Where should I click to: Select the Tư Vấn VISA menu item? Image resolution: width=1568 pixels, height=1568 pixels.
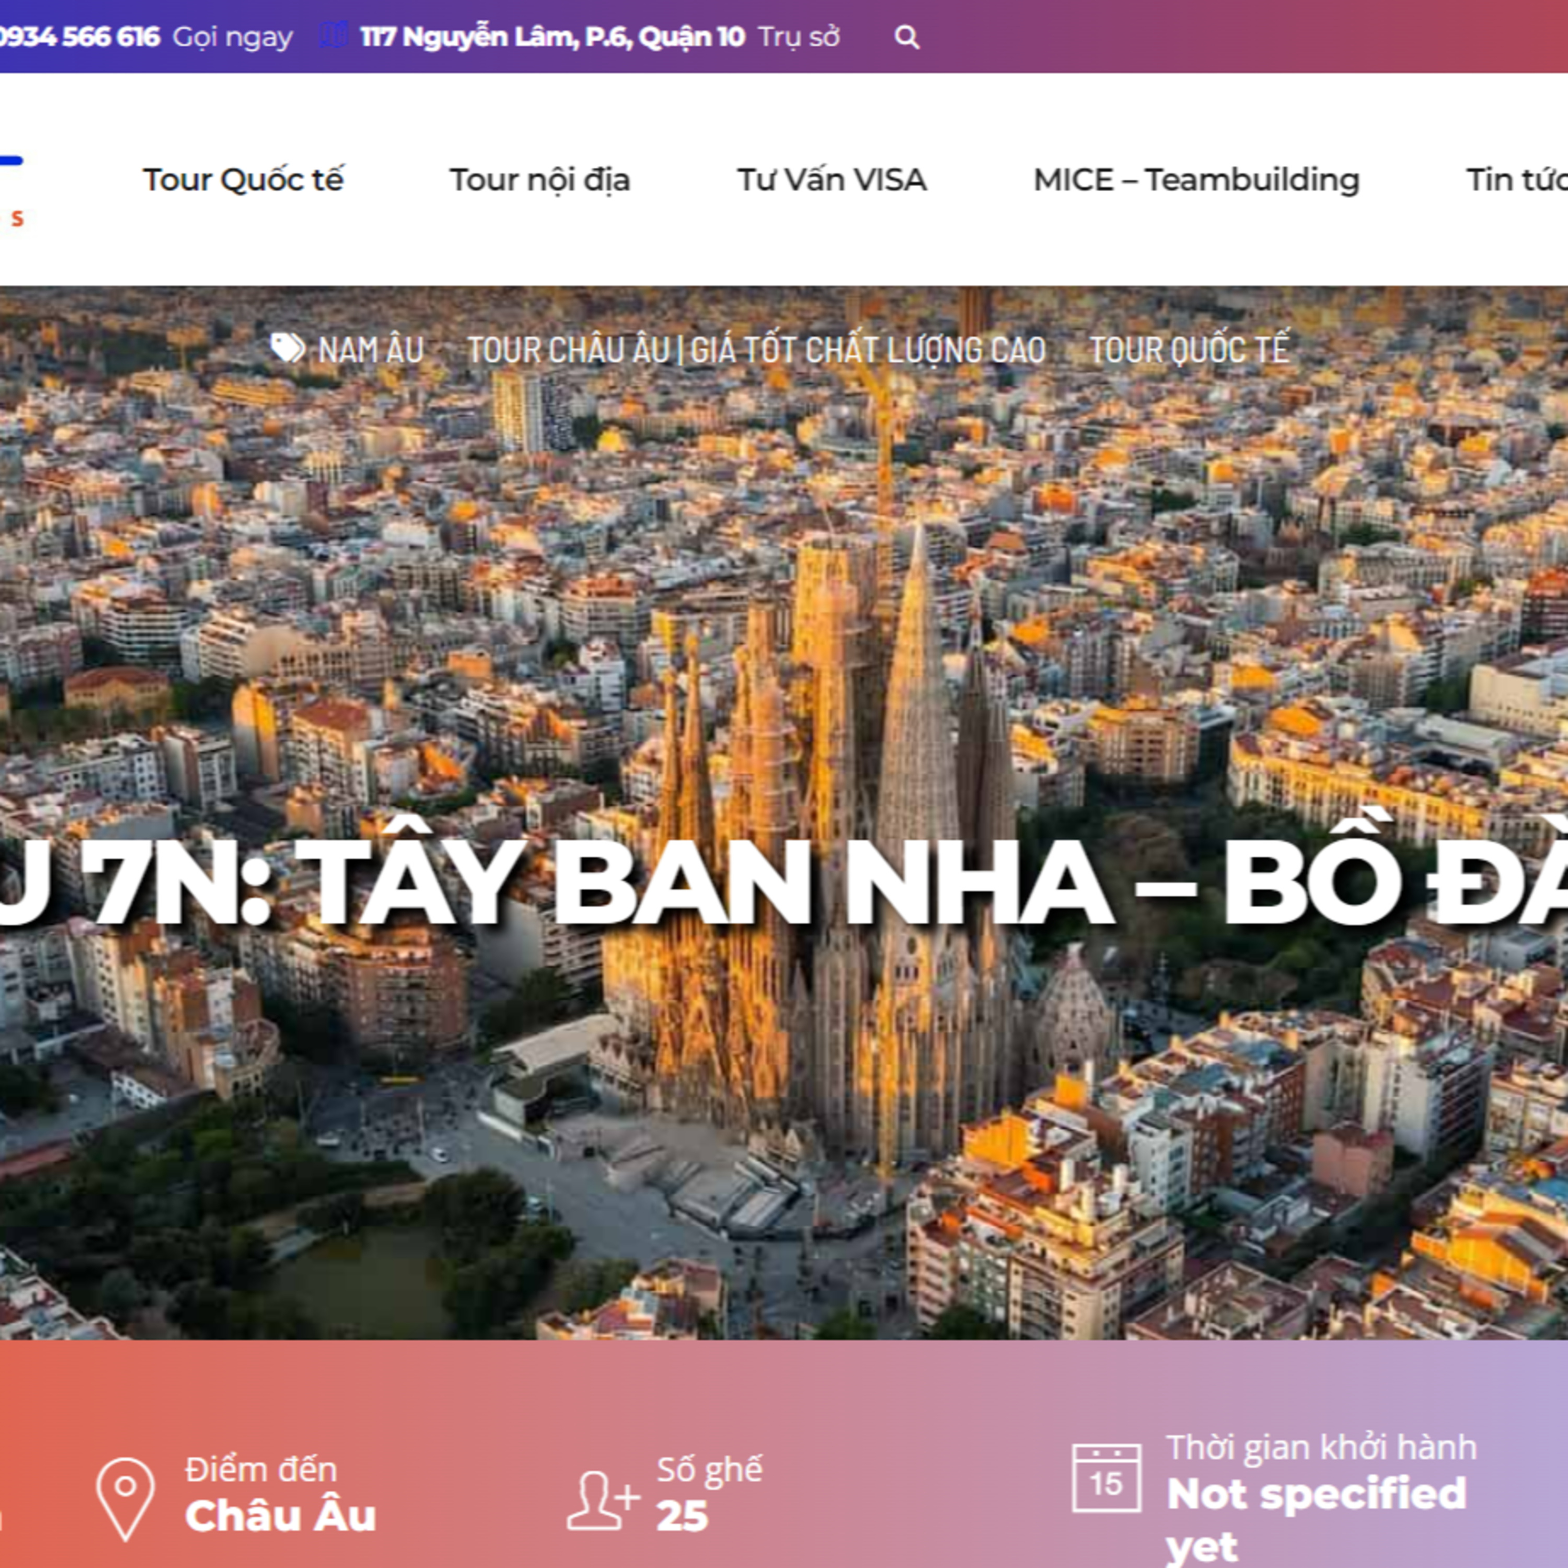[832, 180]
